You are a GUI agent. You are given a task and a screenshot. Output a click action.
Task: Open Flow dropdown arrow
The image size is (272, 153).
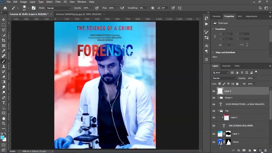pyautogui.click(x=116, y=8)
